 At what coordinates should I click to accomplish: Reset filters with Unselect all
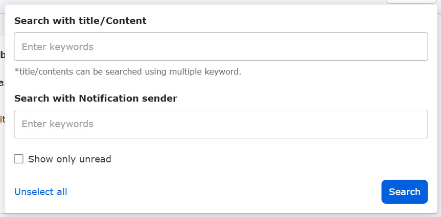pyautogui.click(x=41, y=192)
